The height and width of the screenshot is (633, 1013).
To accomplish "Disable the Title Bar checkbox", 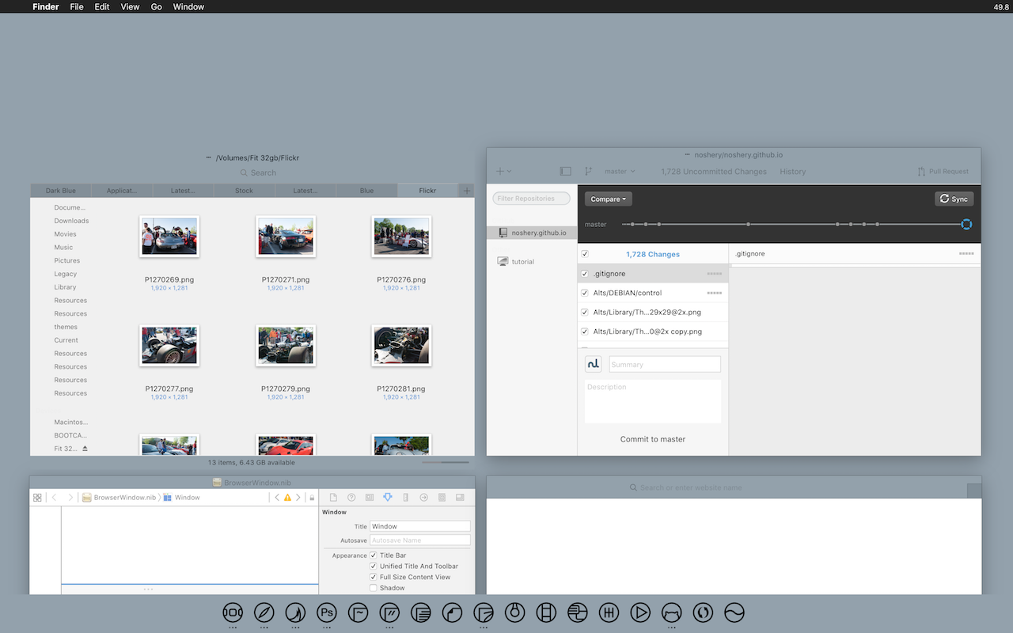I will 374,555.
